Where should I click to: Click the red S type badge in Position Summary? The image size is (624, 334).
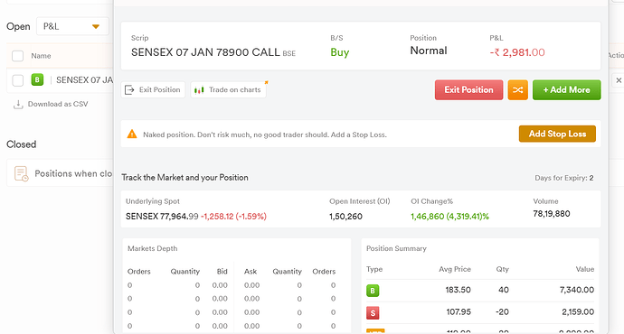[x=373, y=313]
